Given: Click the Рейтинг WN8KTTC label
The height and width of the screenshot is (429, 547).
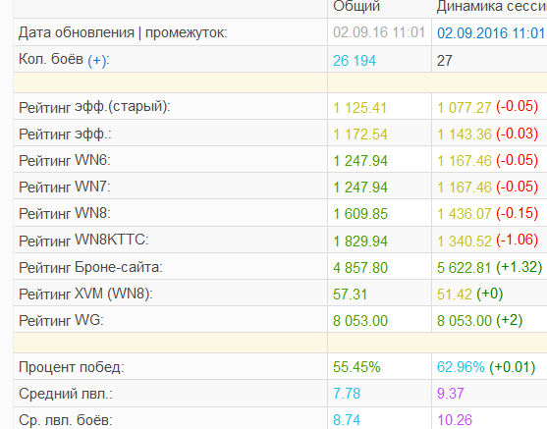Looking at the screenshot, I should coord(83,241).
